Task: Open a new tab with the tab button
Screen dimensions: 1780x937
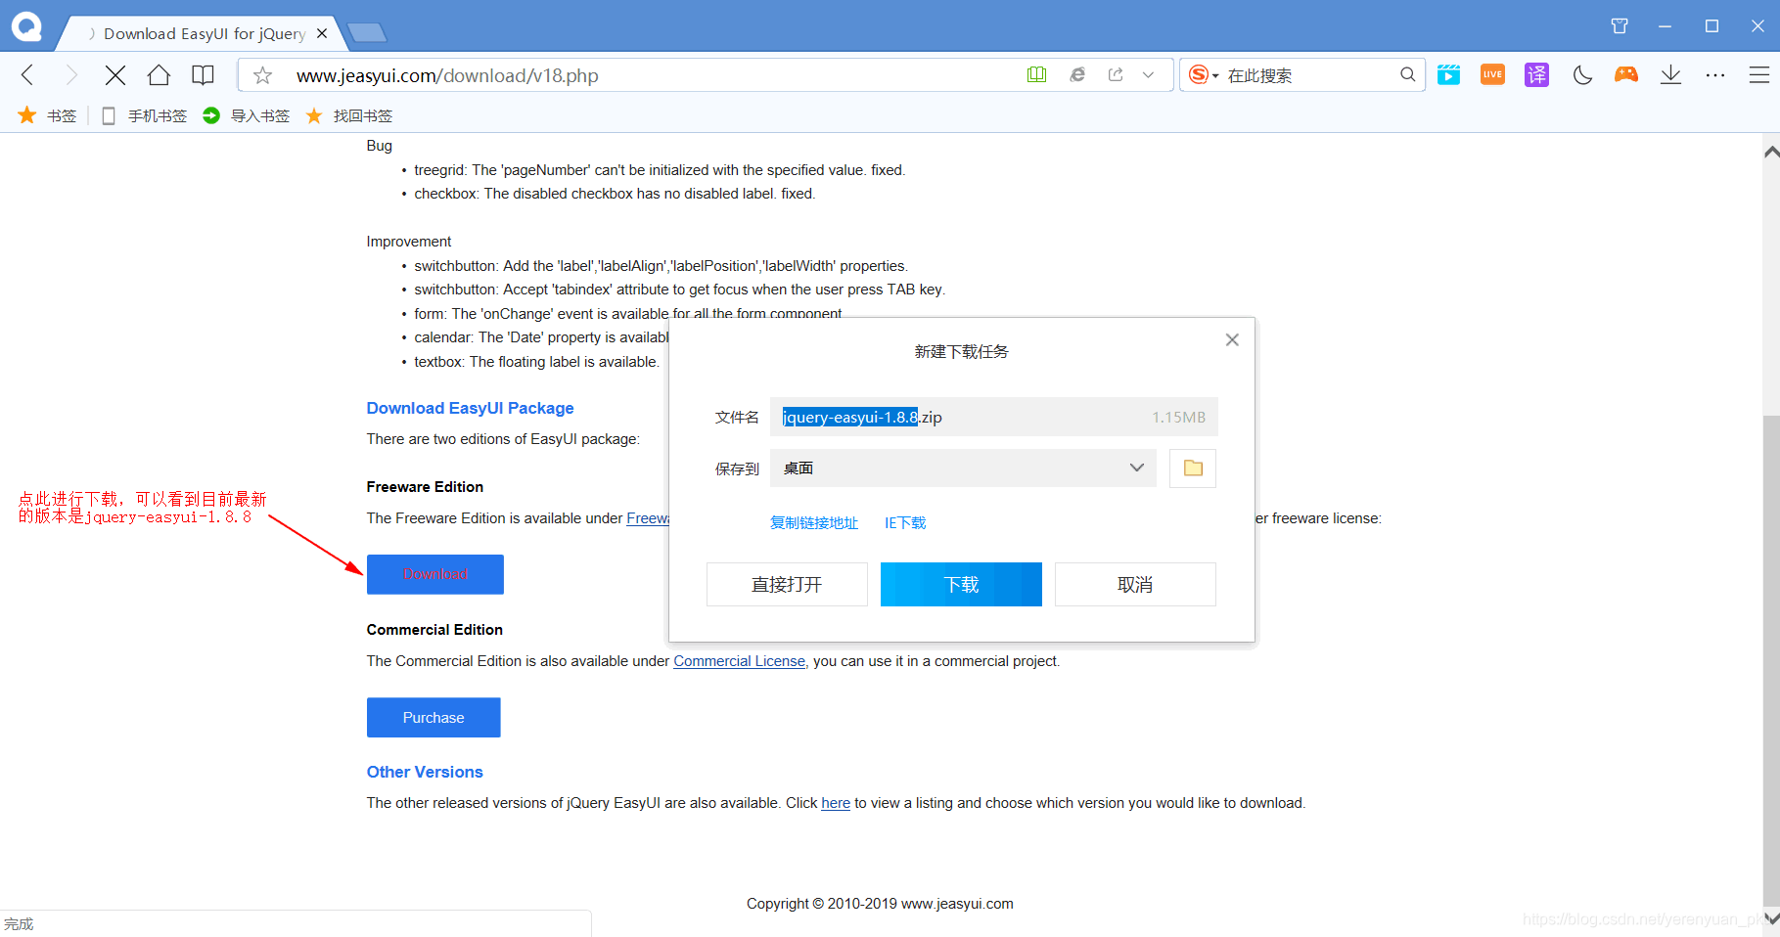Action: [367, 33]
